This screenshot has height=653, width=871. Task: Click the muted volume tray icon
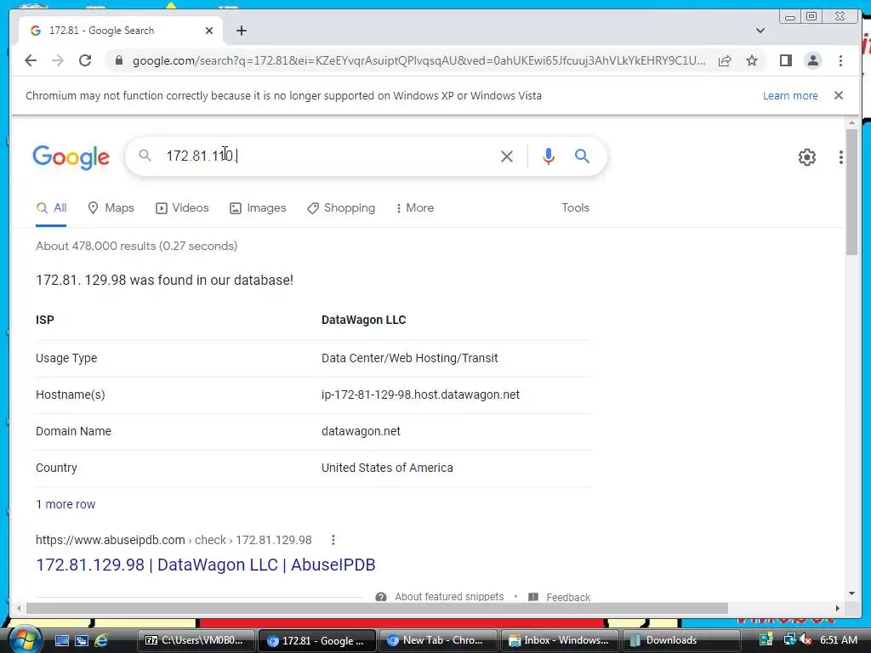point(806,640)
